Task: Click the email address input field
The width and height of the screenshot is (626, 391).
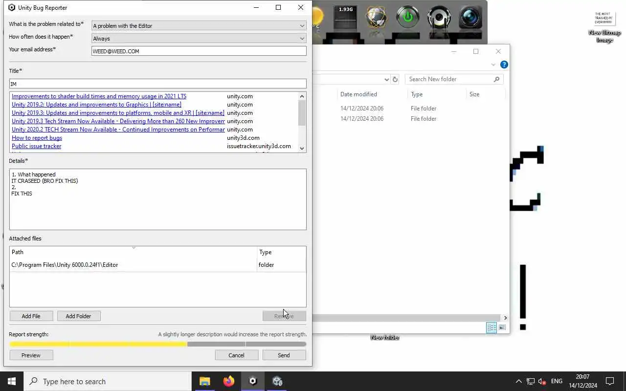Action: tap(199, 51)
